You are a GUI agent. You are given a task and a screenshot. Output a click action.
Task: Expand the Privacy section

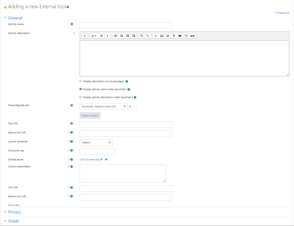tap(14, 212)
